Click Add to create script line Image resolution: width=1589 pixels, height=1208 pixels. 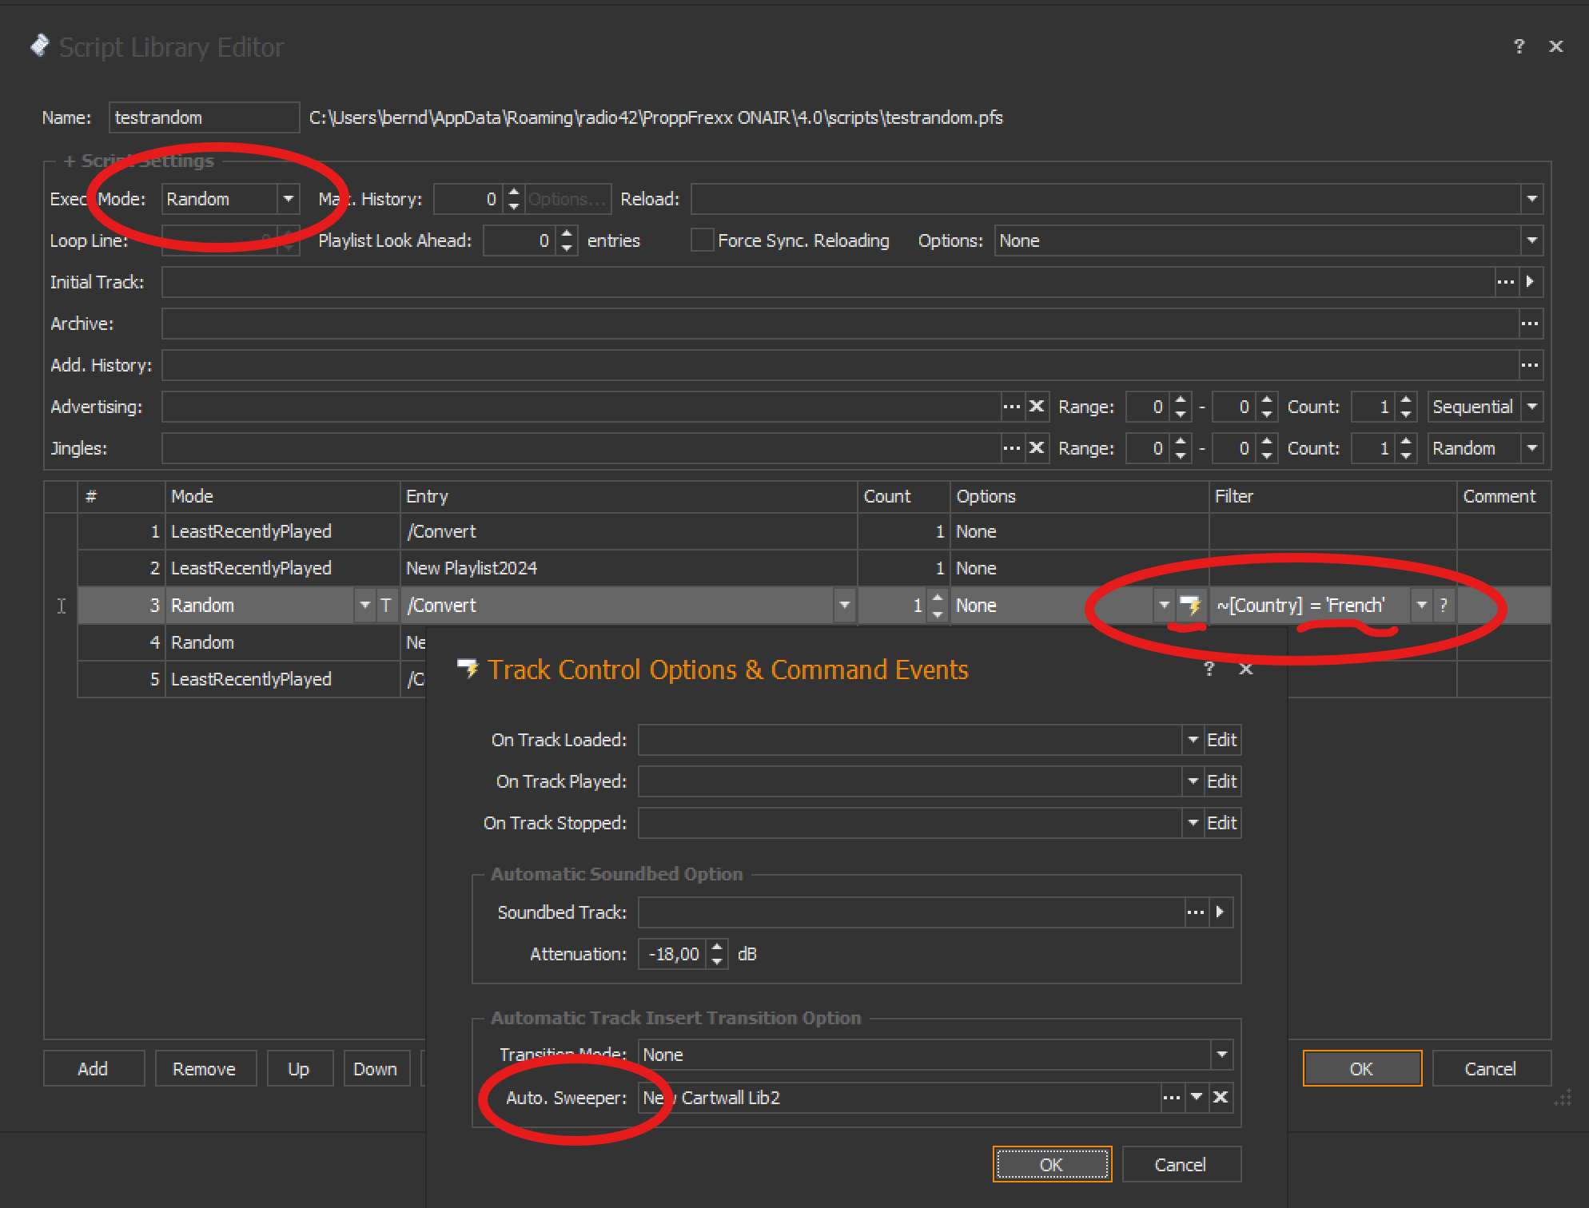click(94, 1069)
